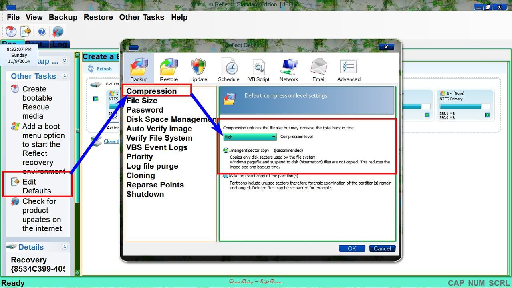Viewport: 512px width, 288px height.
Task: Click the sidebar vertical scrollbar thumb
Action: pos(77,130)
